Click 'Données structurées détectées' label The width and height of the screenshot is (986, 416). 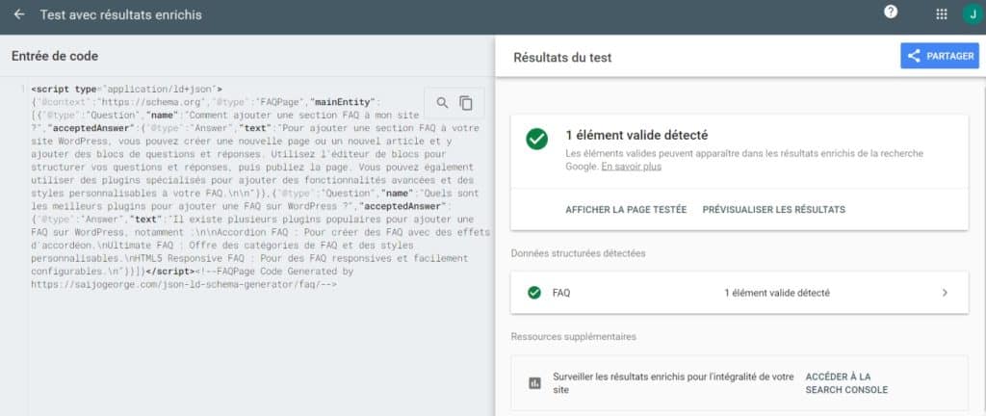578,253
